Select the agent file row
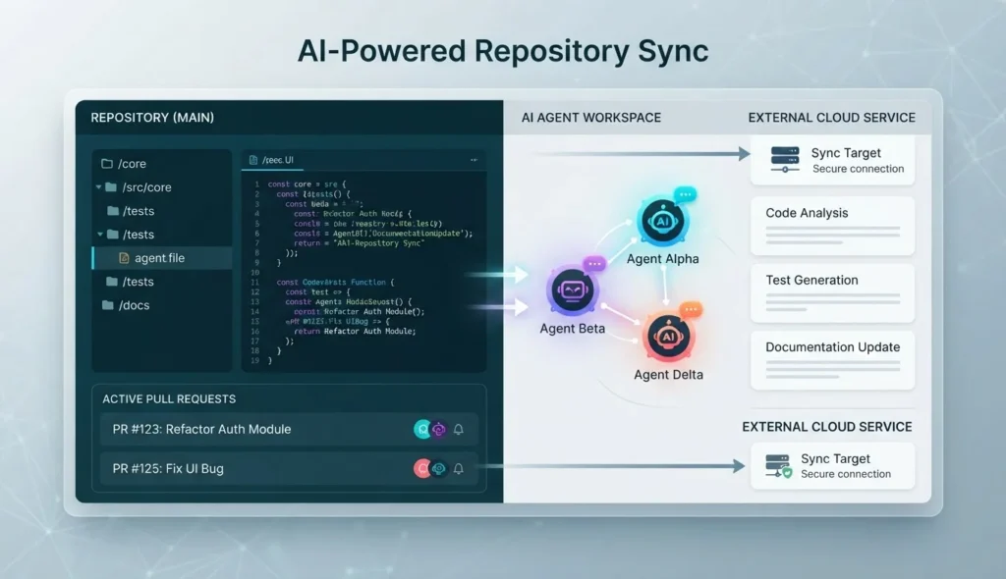1006x579 pixels. [x=162, y=258]
